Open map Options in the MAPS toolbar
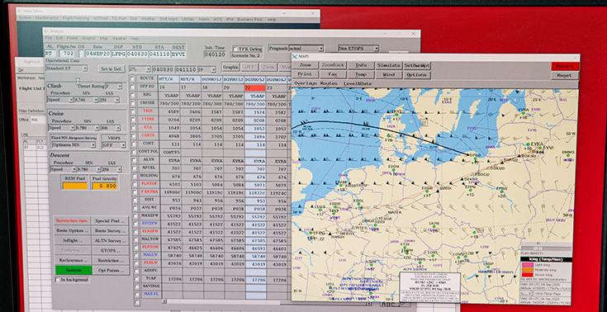Image resolution: width=607 pixels, height=312 pixels. [416, 74]
